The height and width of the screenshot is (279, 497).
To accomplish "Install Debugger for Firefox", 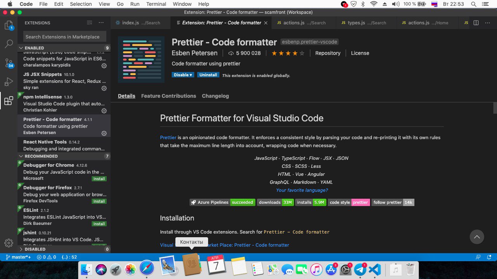I will [99, 201].
